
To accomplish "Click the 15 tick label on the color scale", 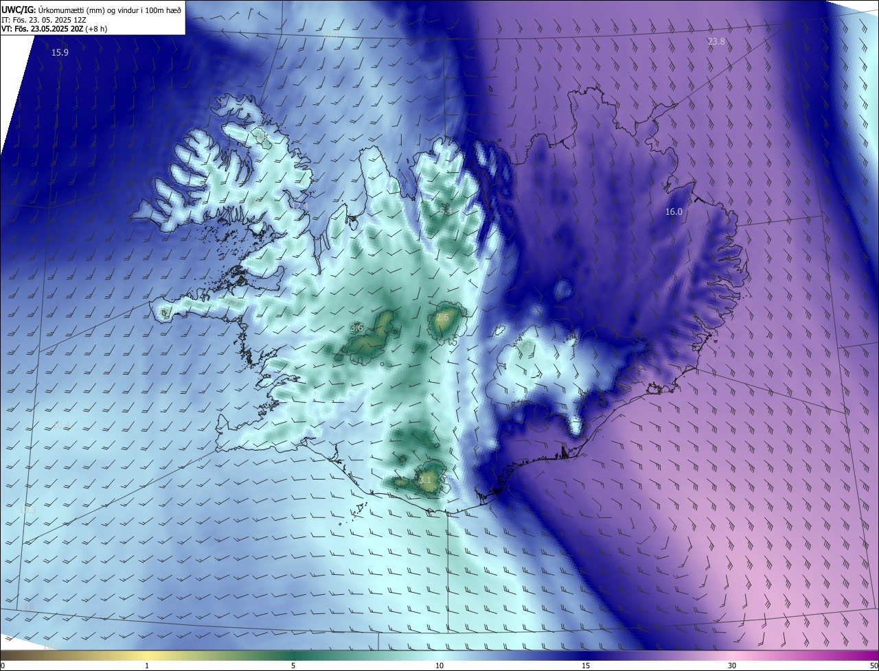I will [586, 666].
